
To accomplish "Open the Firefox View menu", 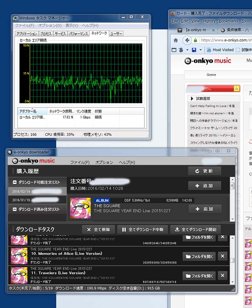I will (195, 21).
